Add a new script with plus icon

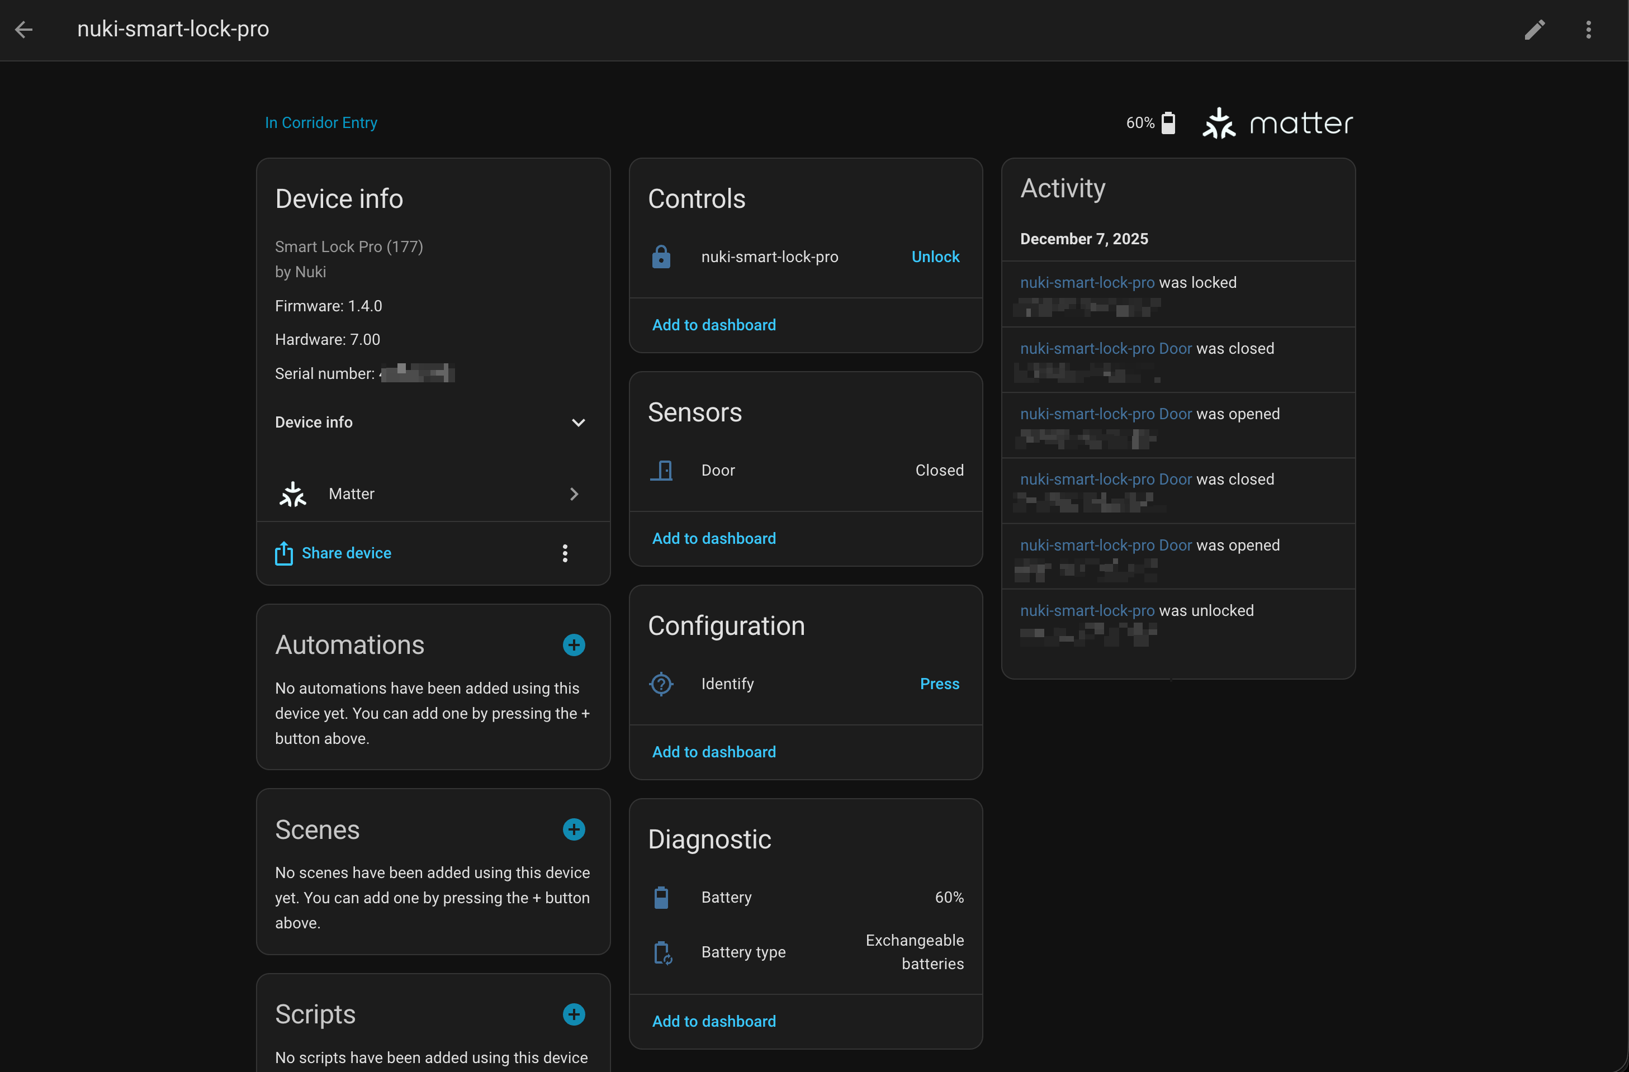[x=573, y=1014]
